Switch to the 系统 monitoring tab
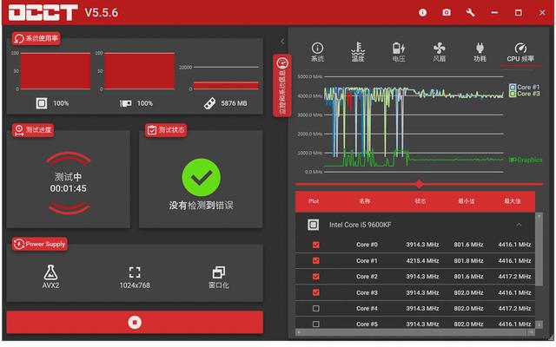Image resolution: width=556 pixels, height=347 pixels. tap(317, 52)
